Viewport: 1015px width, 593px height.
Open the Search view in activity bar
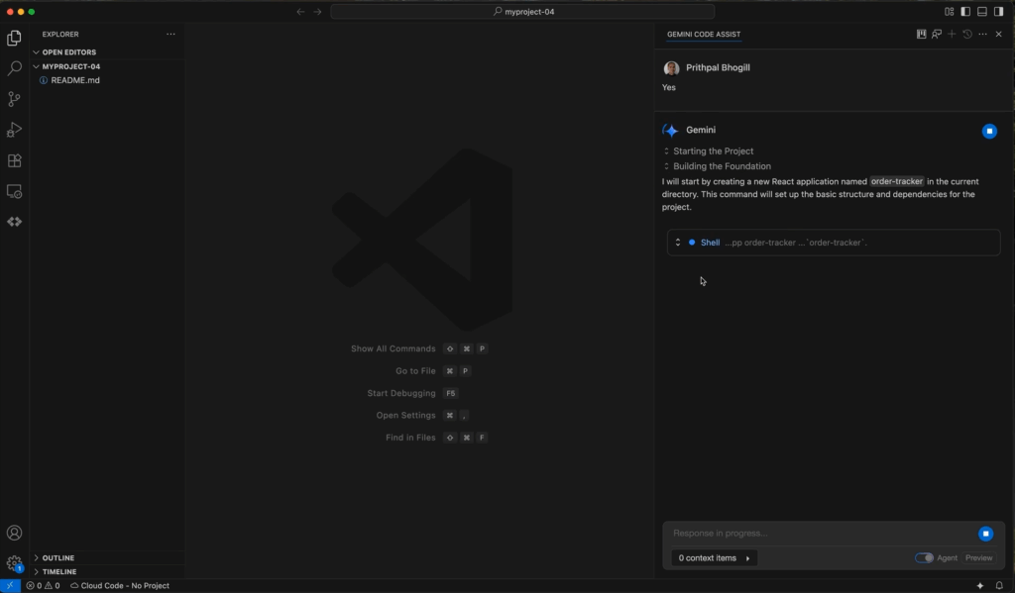[x=14, y=68]
